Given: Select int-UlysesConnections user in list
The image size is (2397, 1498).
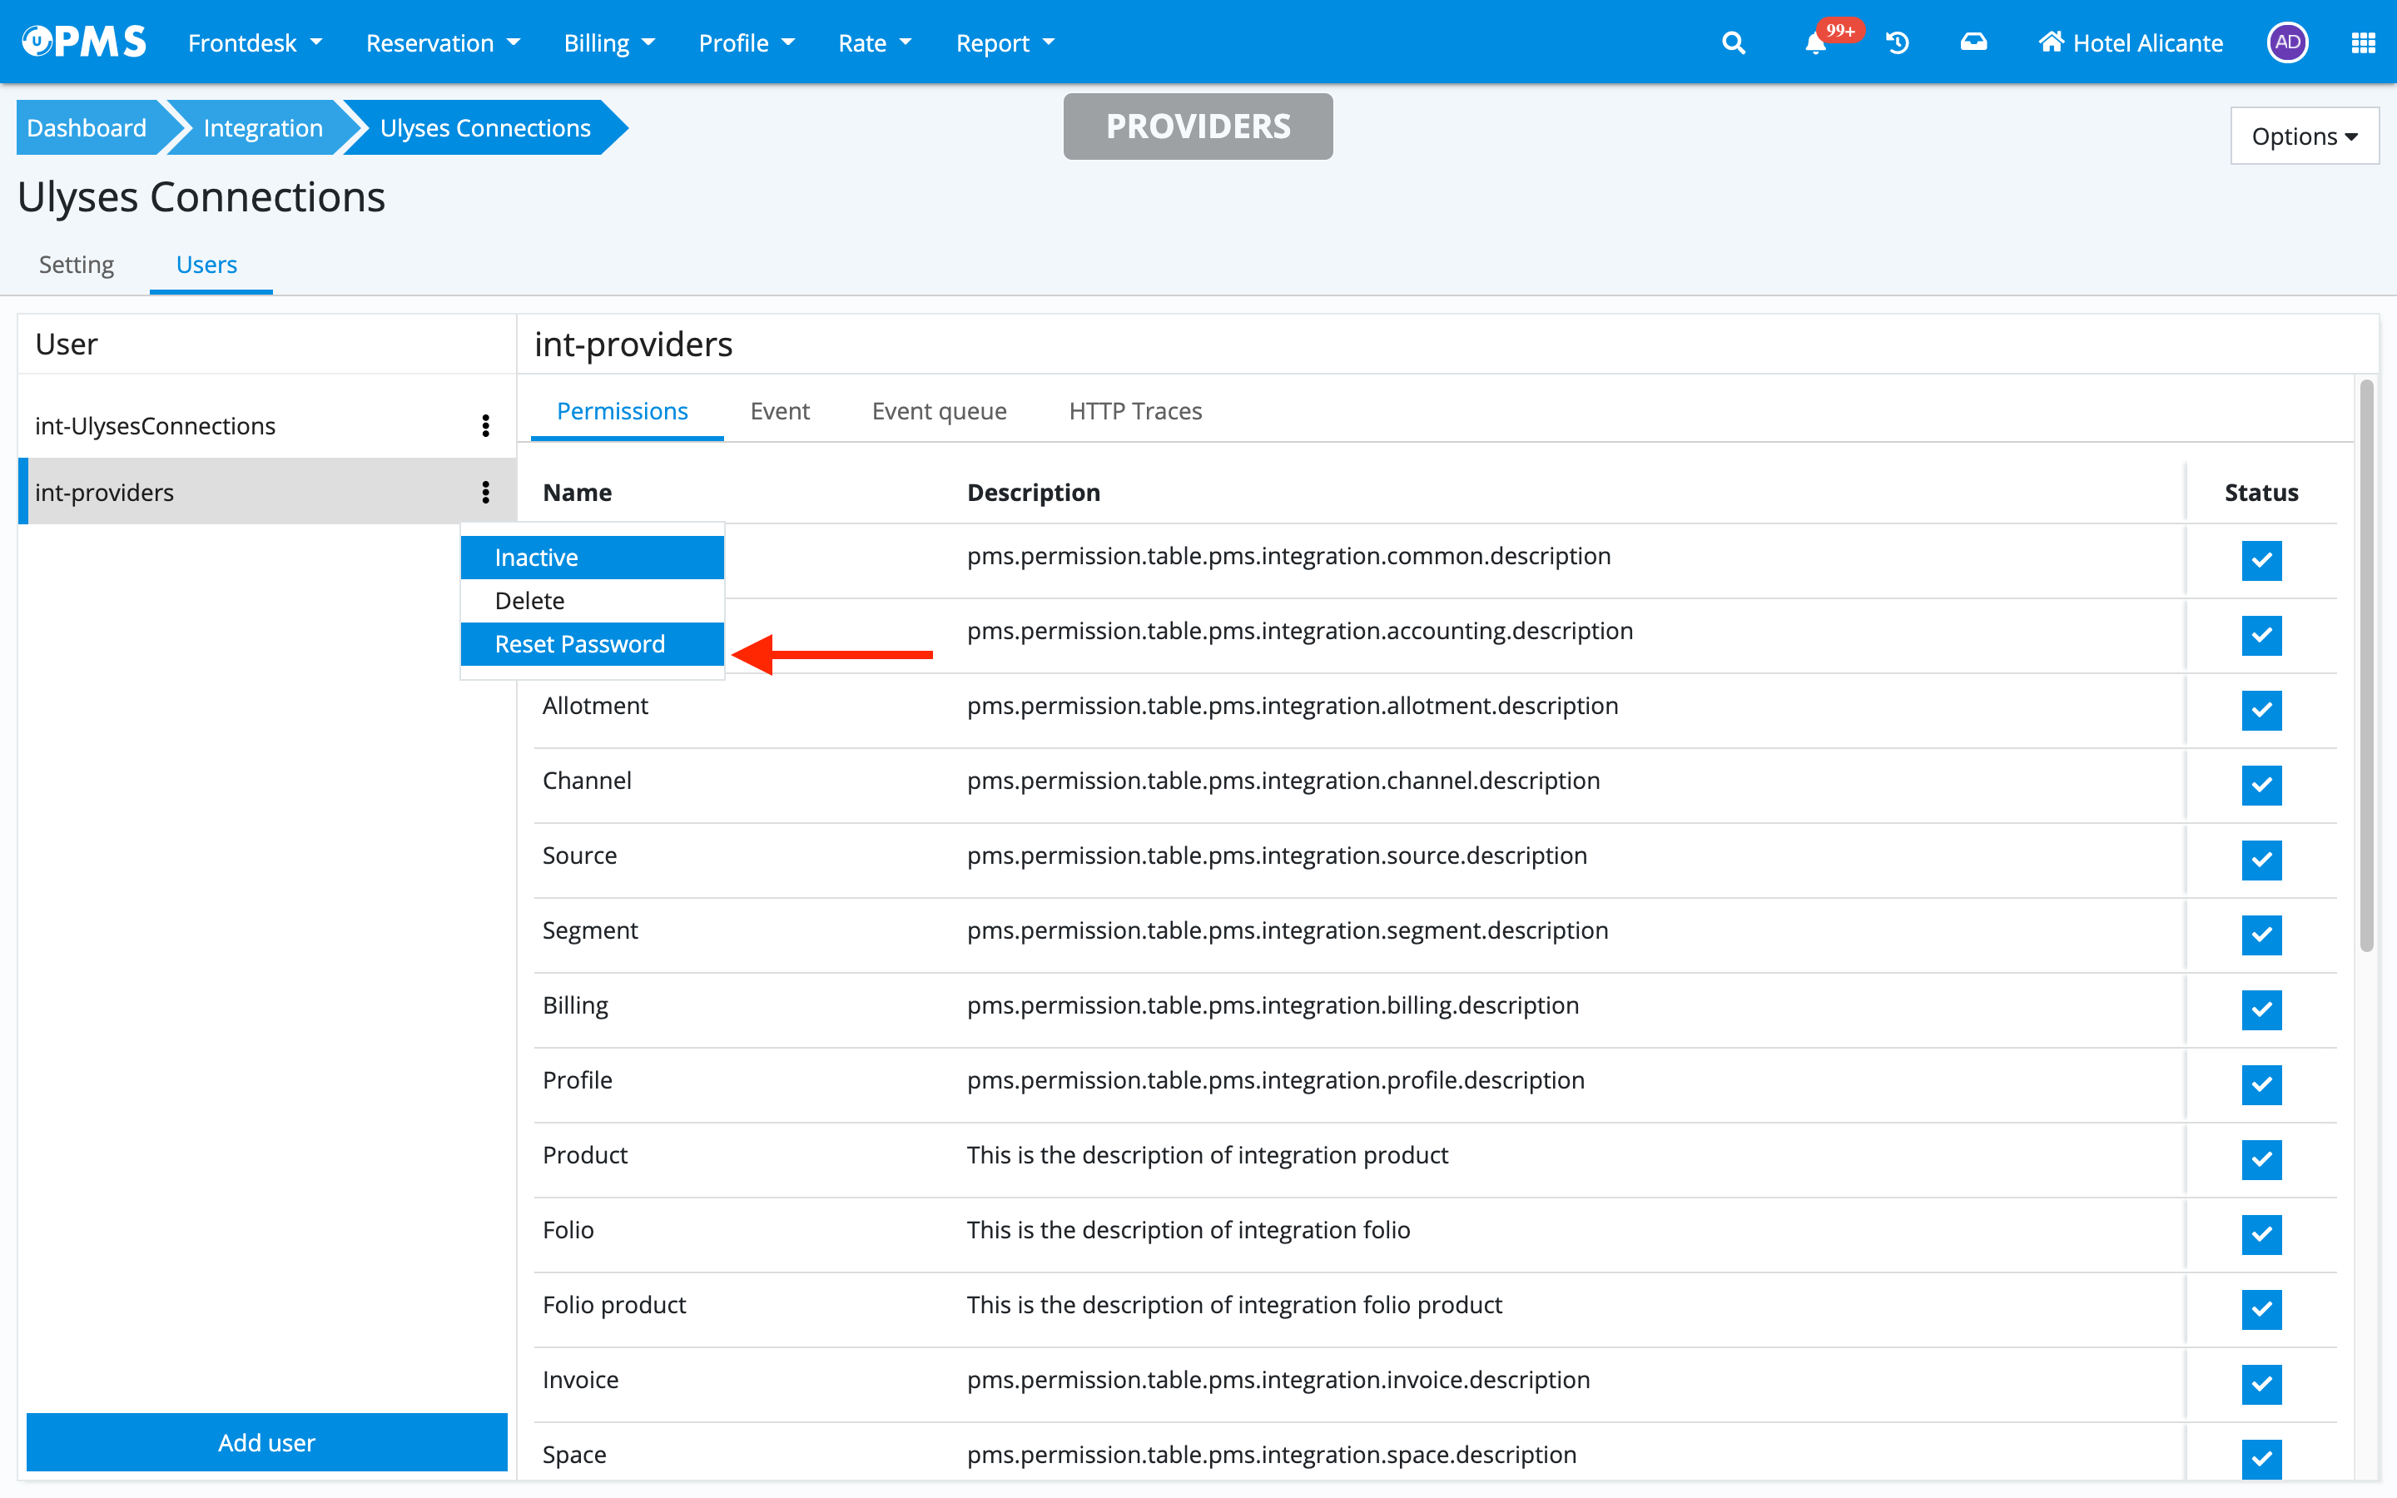Looking at the screenshot, I should 156,426.
